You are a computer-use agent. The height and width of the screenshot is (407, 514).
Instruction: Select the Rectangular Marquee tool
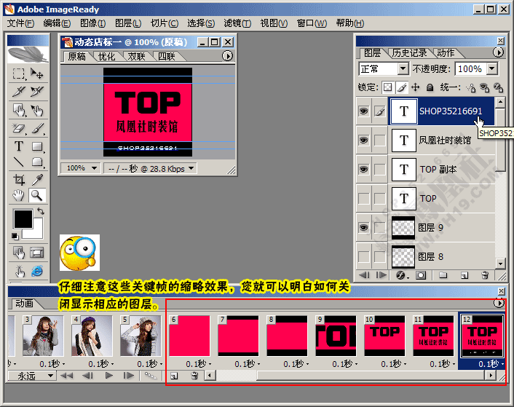point(19,74)
